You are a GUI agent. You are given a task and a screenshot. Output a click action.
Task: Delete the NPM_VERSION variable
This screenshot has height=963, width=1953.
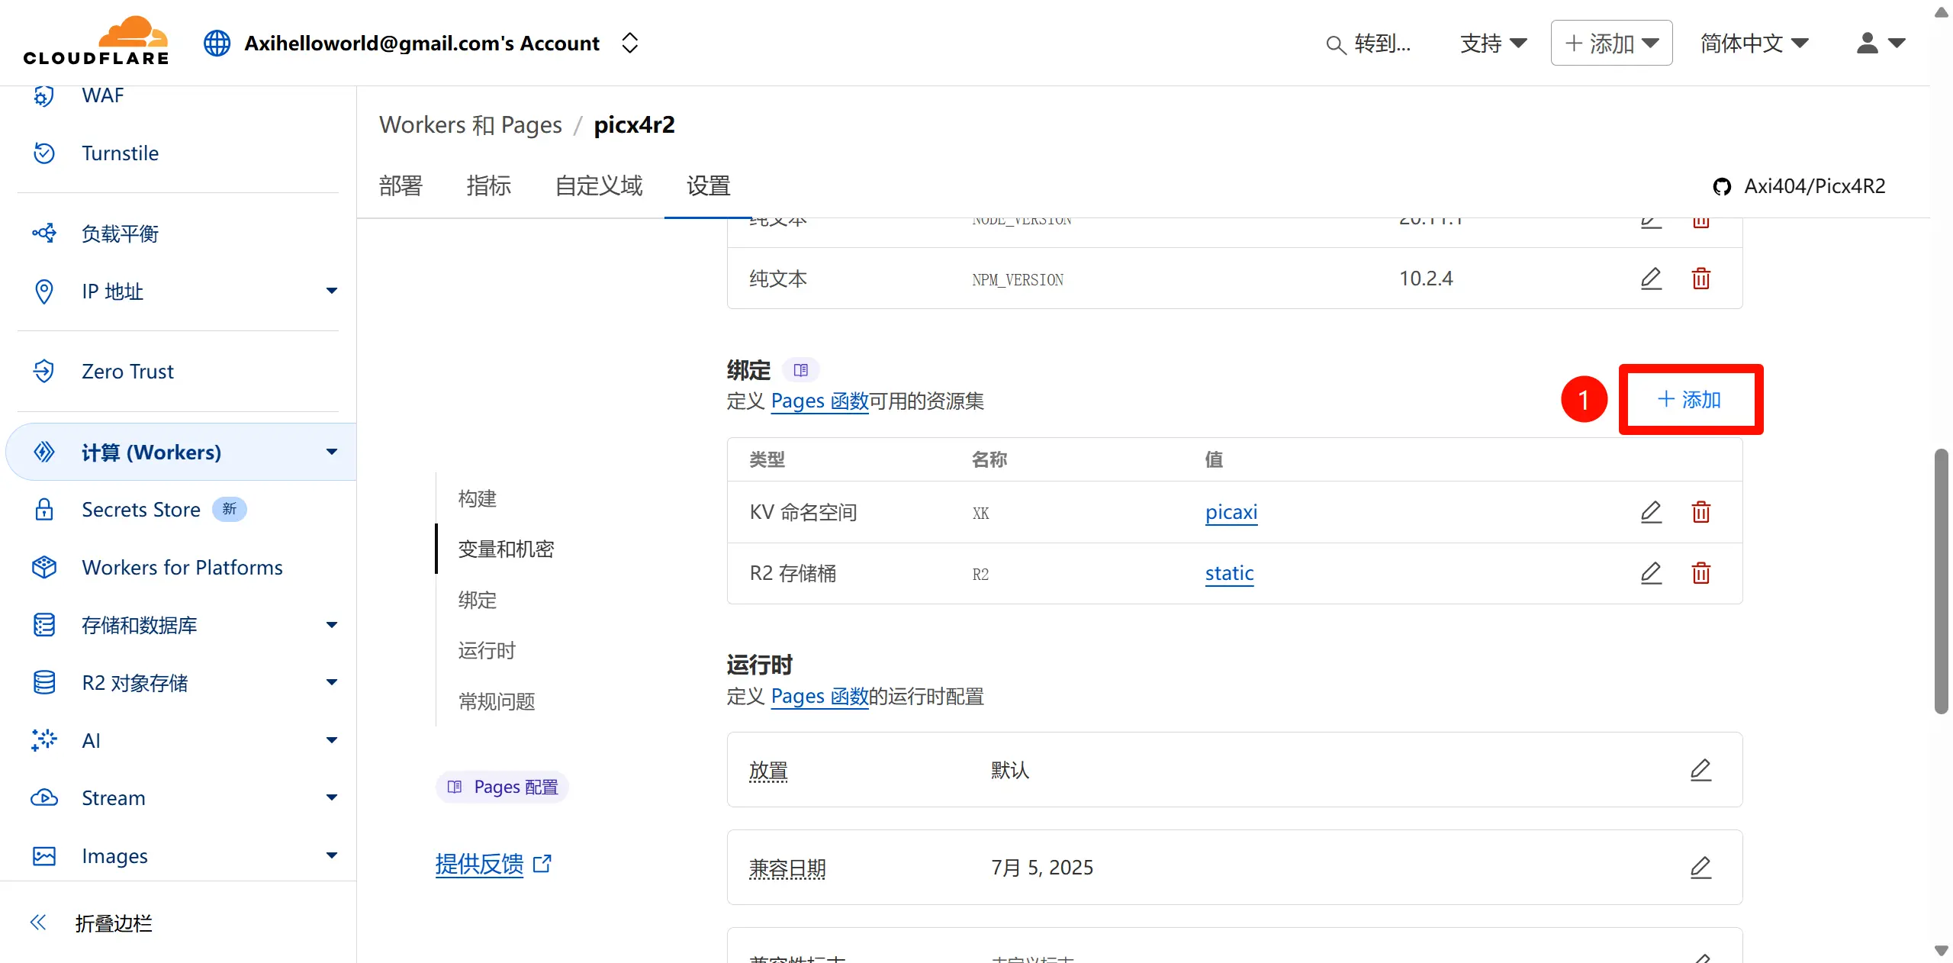pos(1701,279)
